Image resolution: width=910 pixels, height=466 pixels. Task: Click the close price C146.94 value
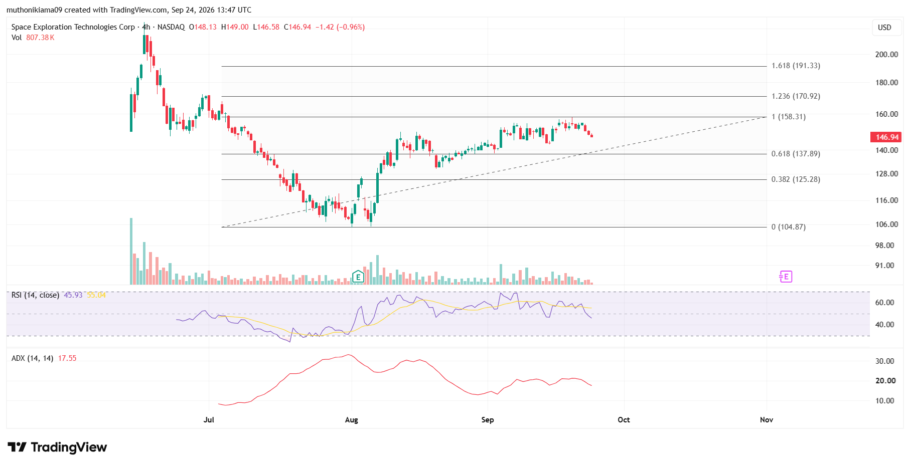point(297,27)
